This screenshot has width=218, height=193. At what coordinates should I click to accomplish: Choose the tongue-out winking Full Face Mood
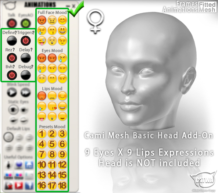point(42,41)
